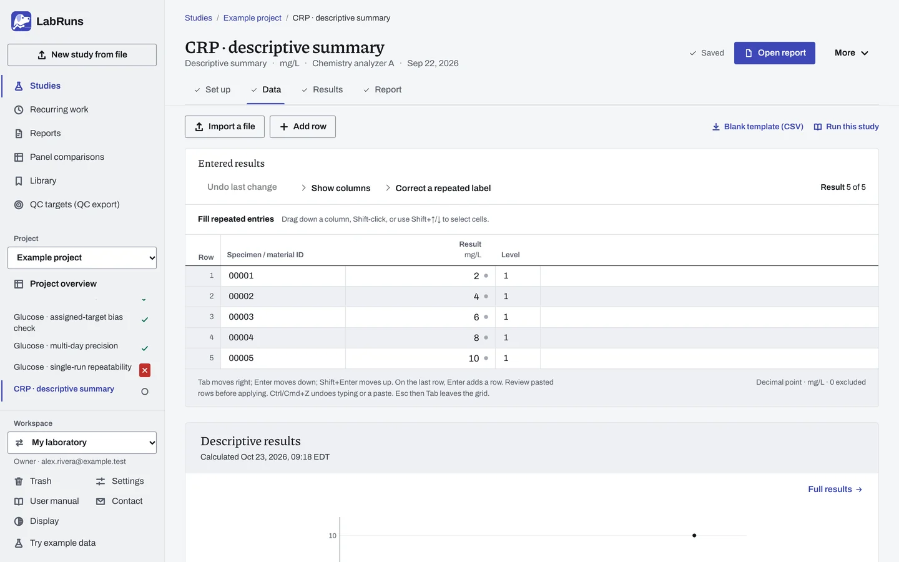Toggle the dot beside result 4 in row 2
This screenshot has height=562, width=899.
pyautogui.click(x=486, y=297)
